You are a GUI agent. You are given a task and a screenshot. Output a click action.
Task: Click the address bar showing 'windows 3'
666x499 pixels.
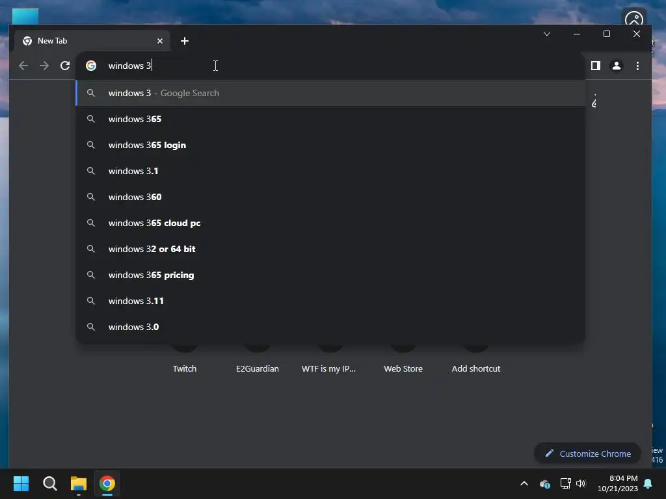tap(331, 66)
